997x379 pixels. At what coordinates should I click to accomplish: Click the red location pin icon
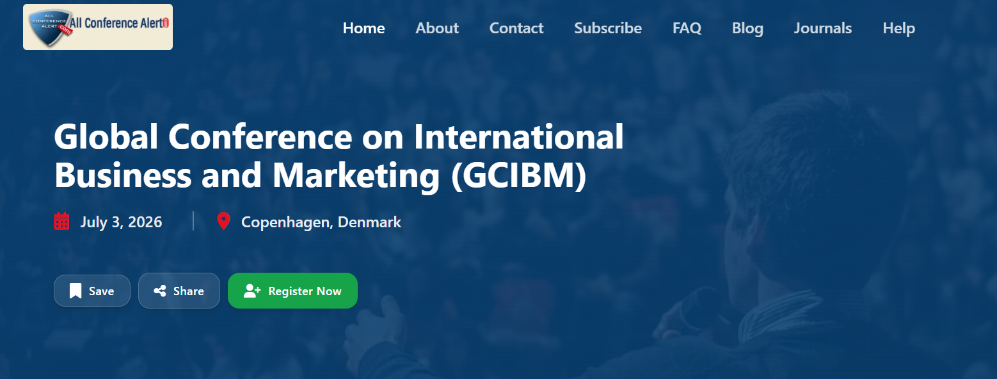pyautogui.click(x=223, y=222)
